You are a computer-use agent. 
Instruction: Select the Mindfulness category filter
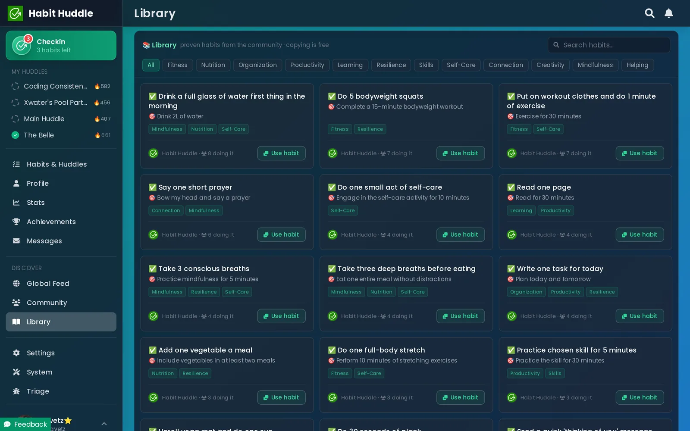(595, 65)
